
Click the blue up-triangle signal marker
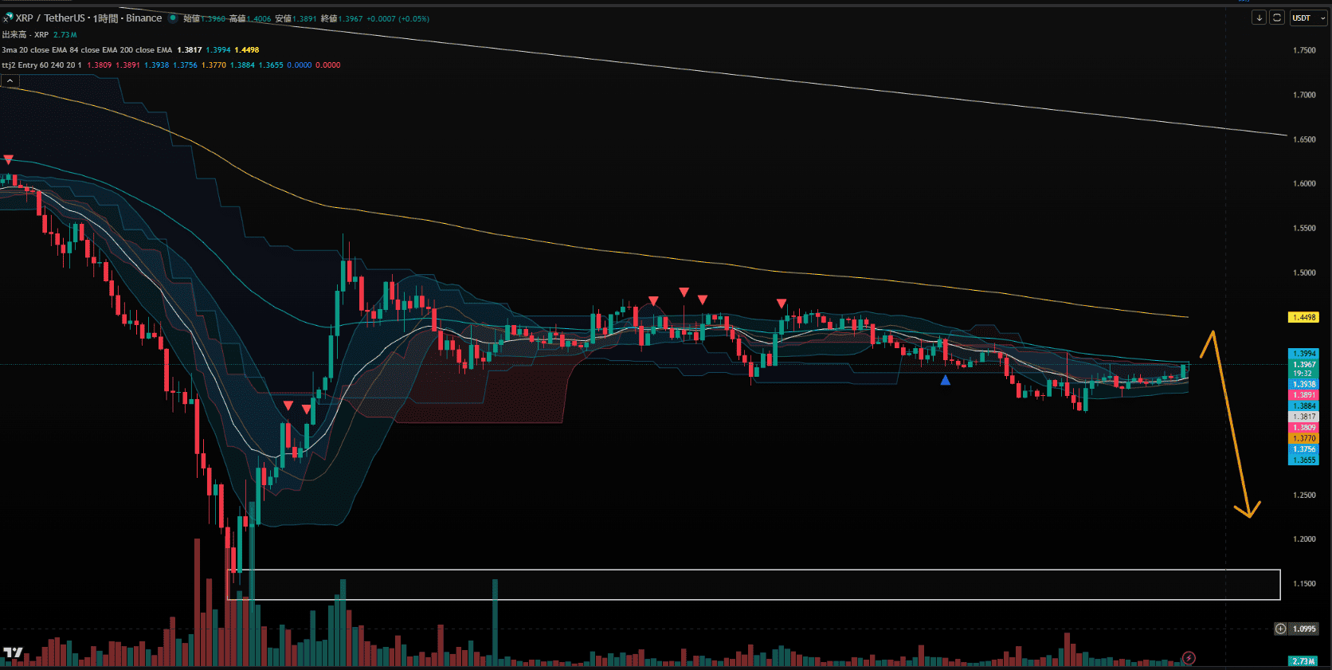945,380
